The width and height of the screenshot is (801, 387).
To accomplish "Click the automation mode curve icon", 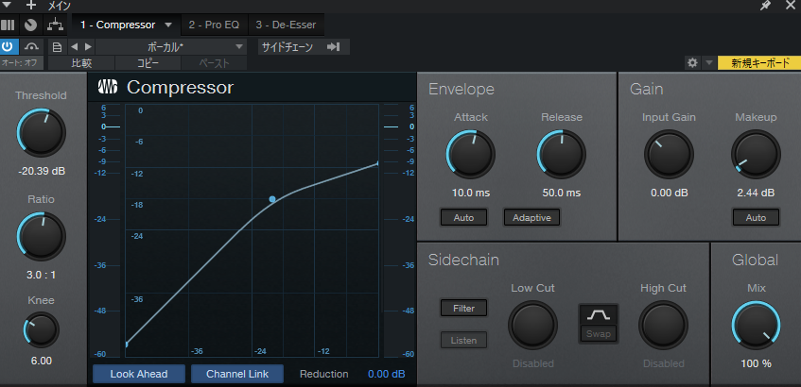I will [31, 47].
